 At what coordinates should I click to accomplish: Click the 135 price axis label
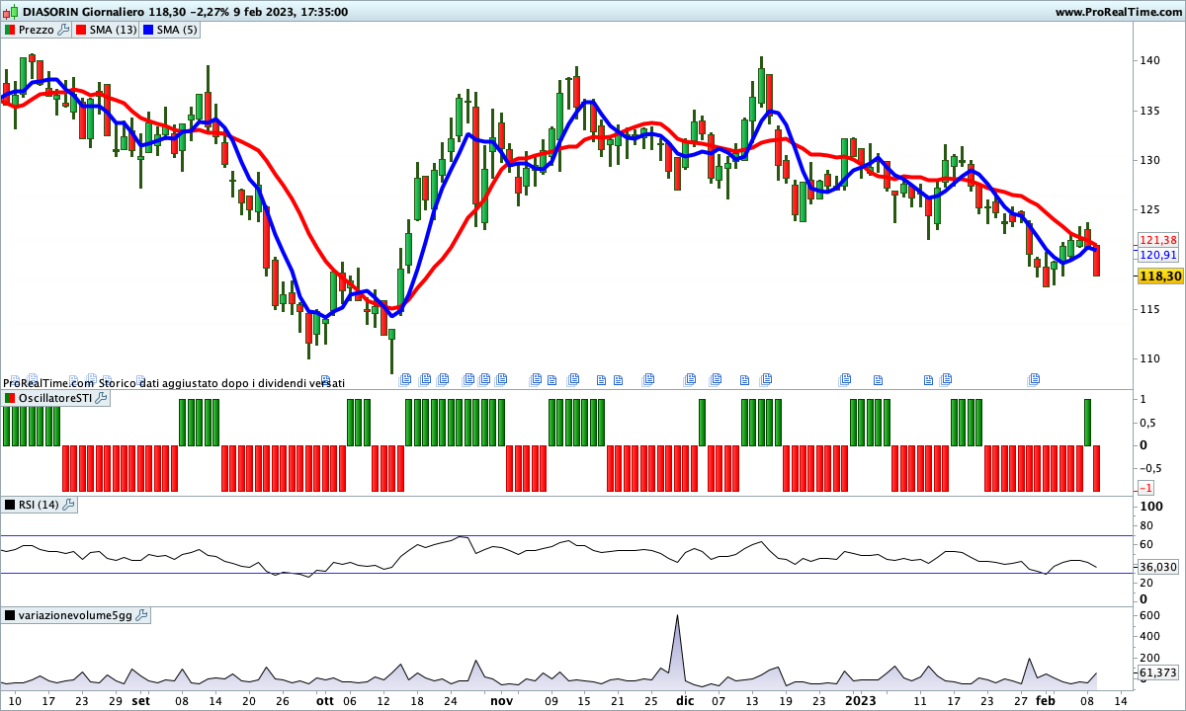pos(1149,110)
